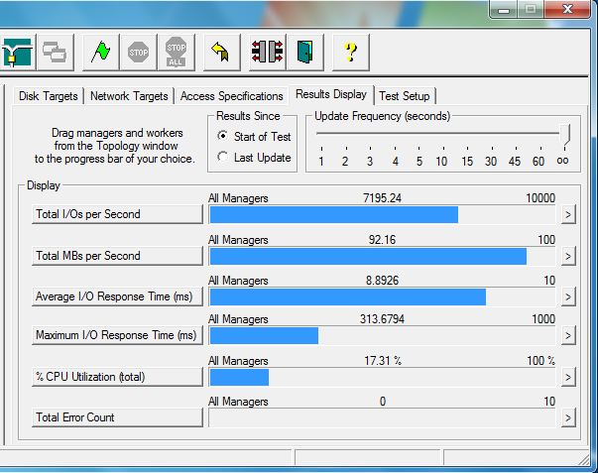Viewport: 598px width, 473px height.
Task: Click the Total MBs per Second button
Action: tap(117, 256)
